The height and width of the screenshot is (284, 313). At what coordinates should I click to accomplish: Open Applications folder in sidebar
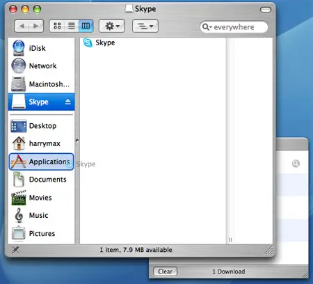point(41,161)
